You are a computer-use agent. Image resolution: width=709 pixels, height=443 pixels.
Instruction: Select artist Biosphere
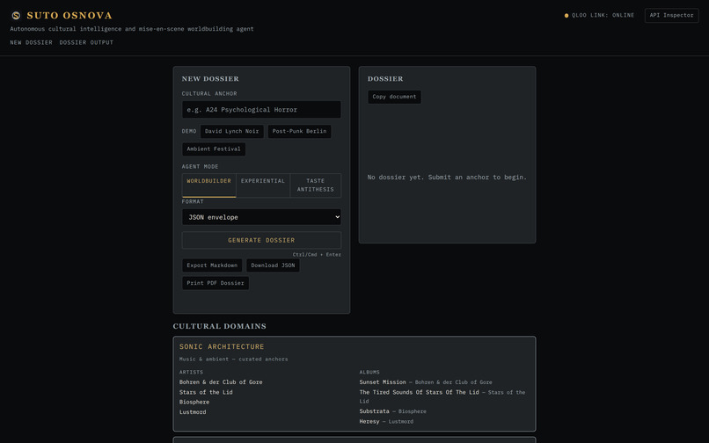coord(194,402)
